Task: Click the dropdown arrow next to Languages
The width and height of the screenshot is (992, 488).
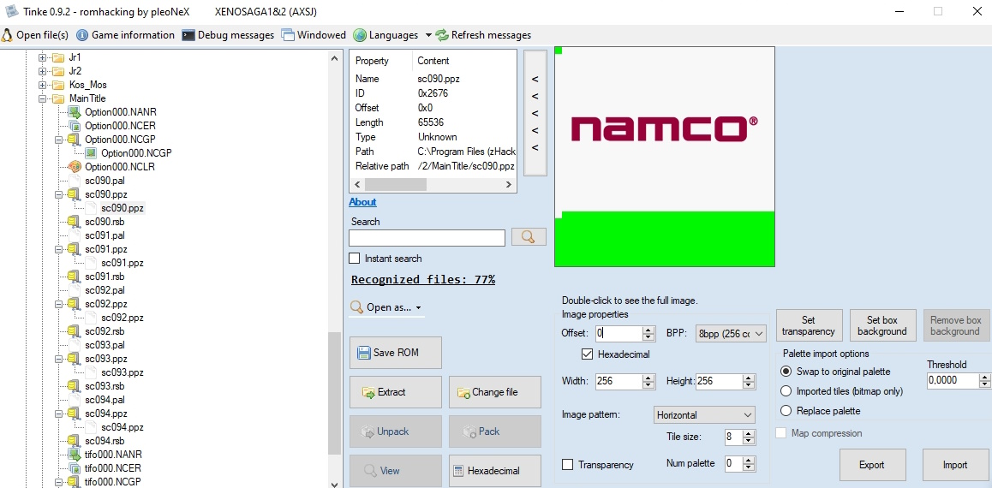Action: click(x=428, y=35)
